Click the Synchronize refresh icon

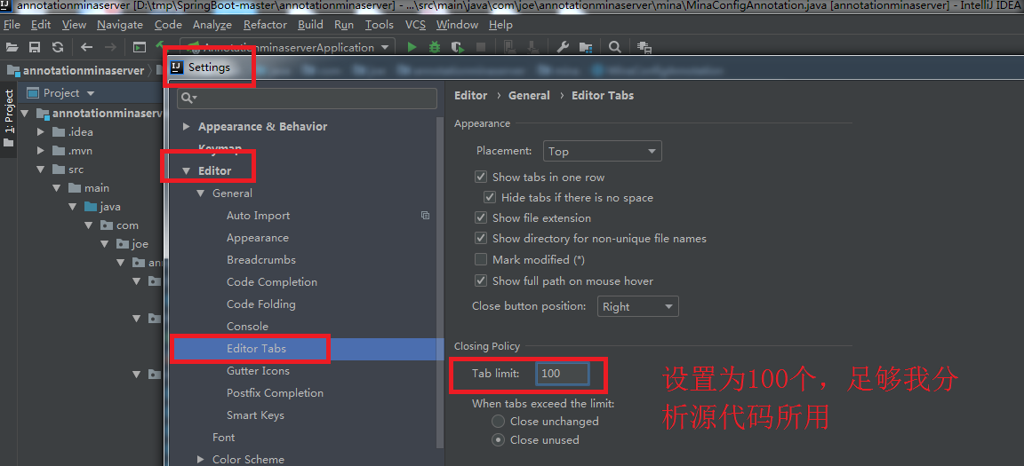tap(58, 47)
